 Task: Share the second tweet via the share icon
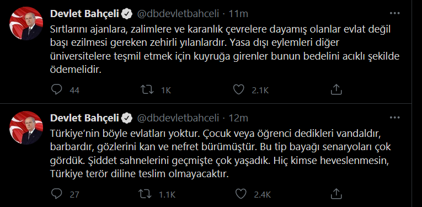click(336, 194)
